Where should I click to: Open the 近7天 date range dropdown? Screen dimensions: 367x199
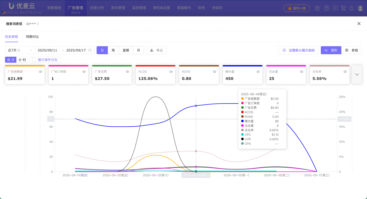click(20, 50)
